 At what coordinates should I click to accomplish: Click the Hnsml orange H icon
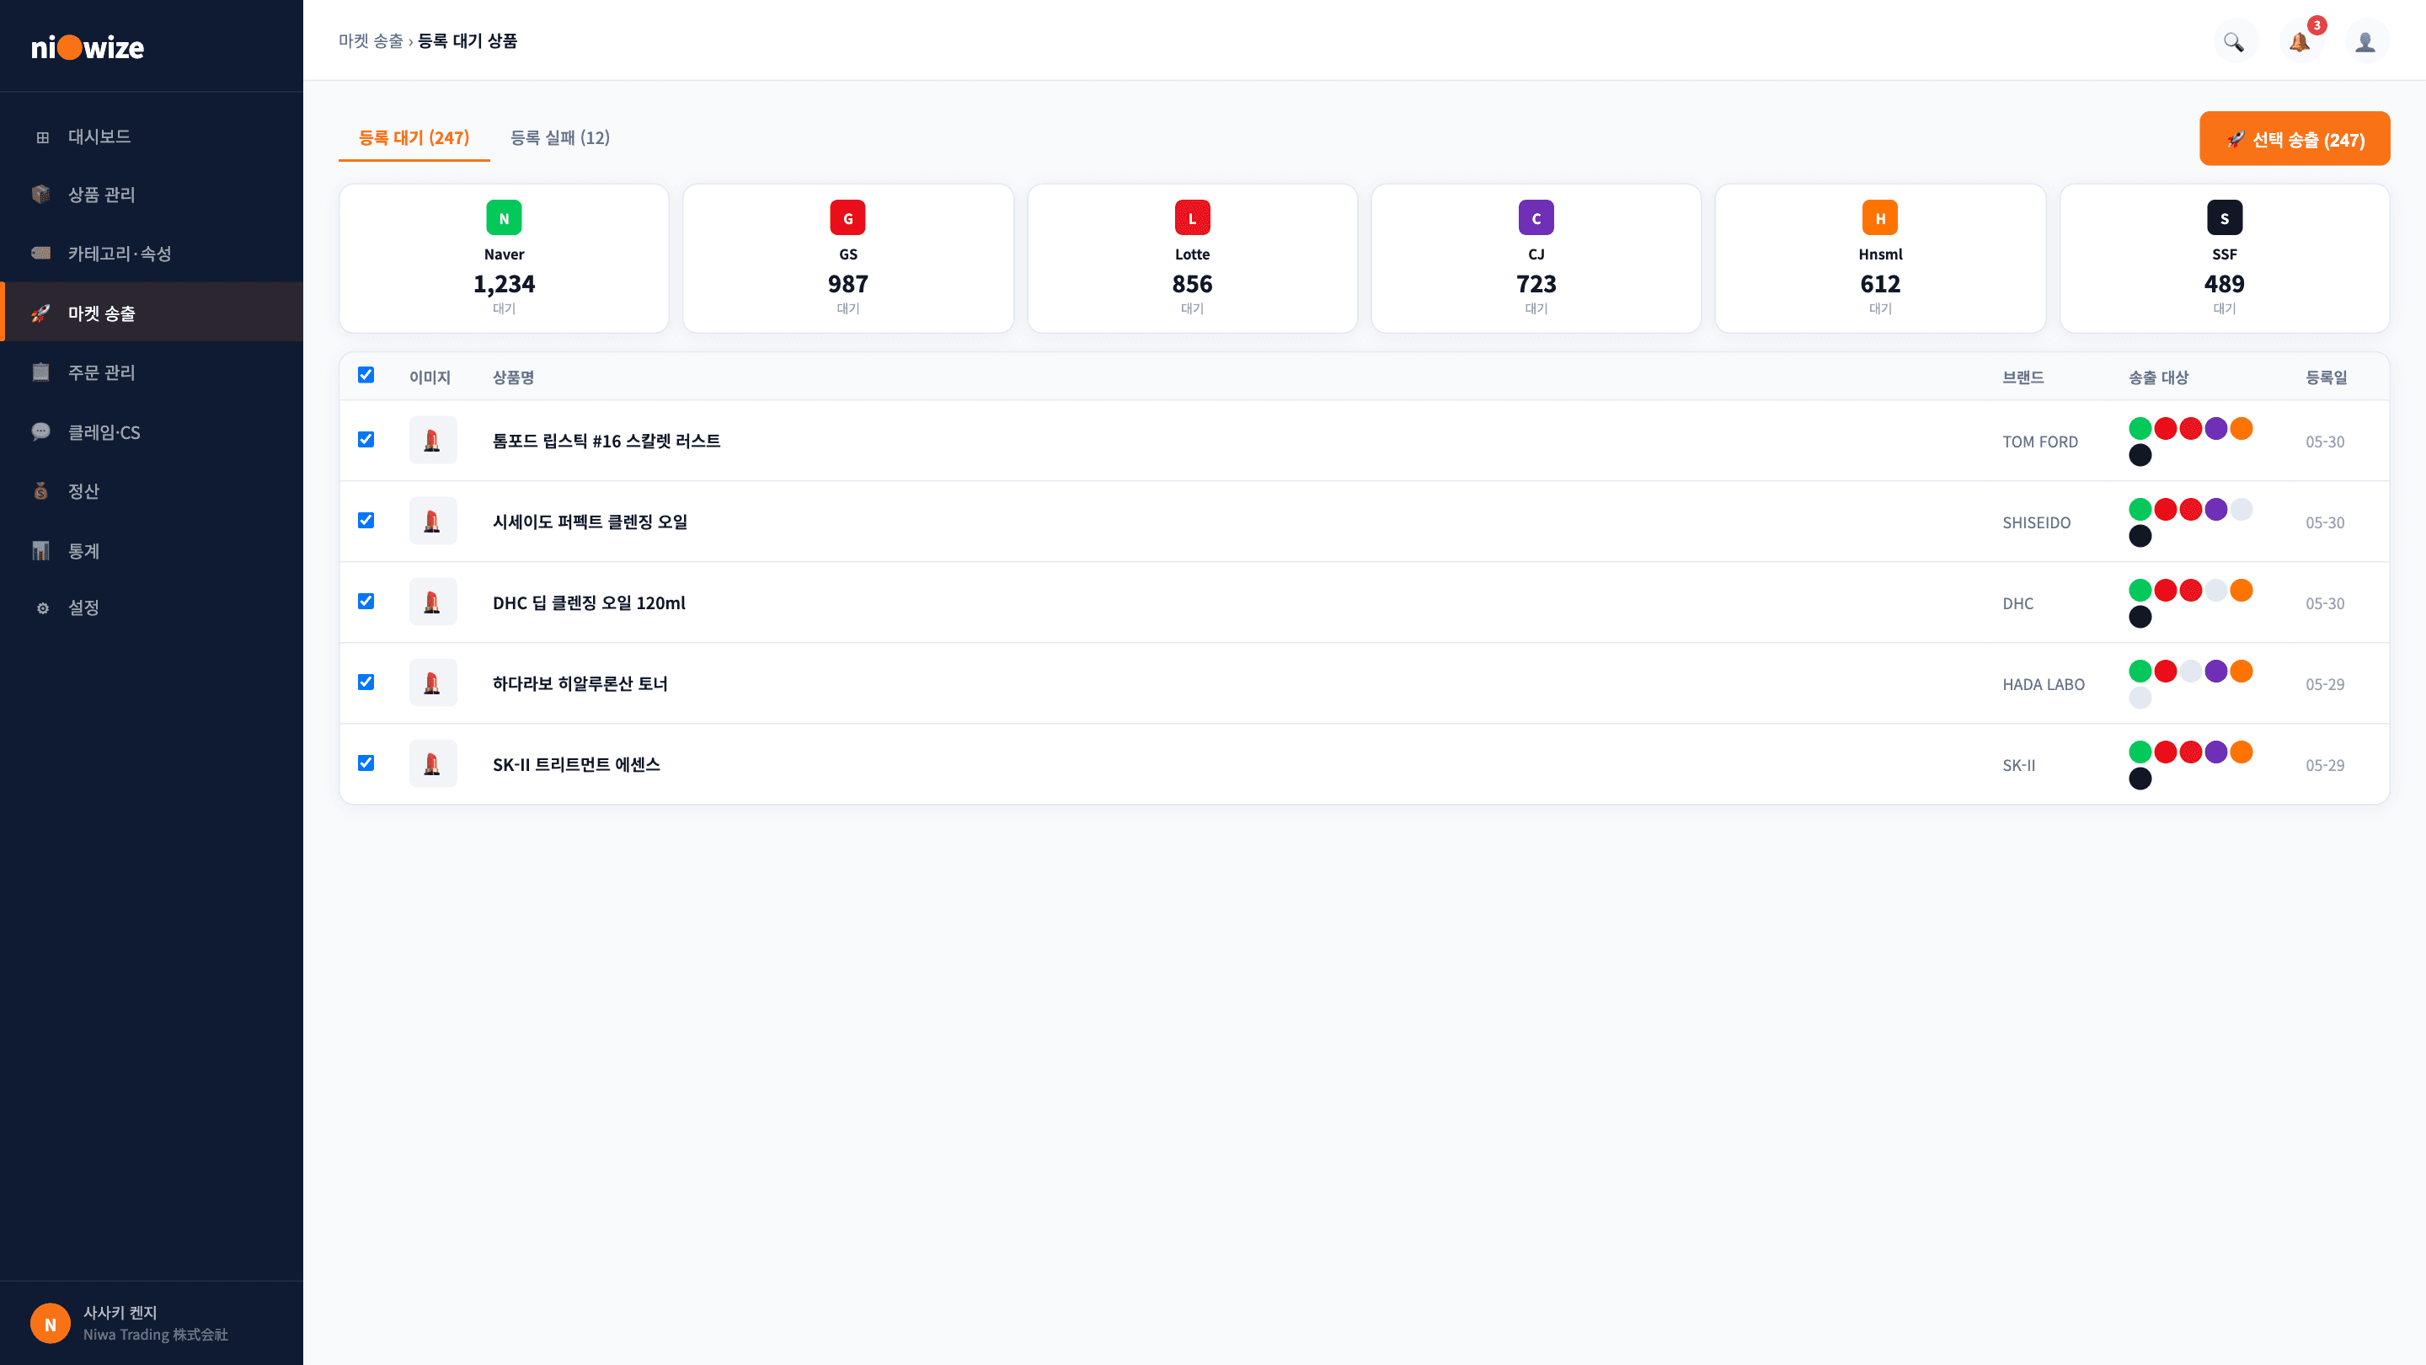click(x=1880, y=217)
